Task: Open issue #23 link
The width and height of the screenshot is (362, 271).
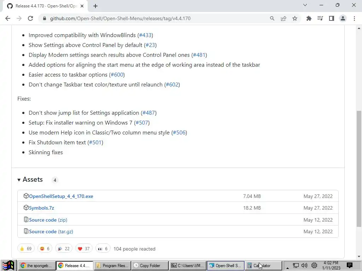Action: [150, 45]
